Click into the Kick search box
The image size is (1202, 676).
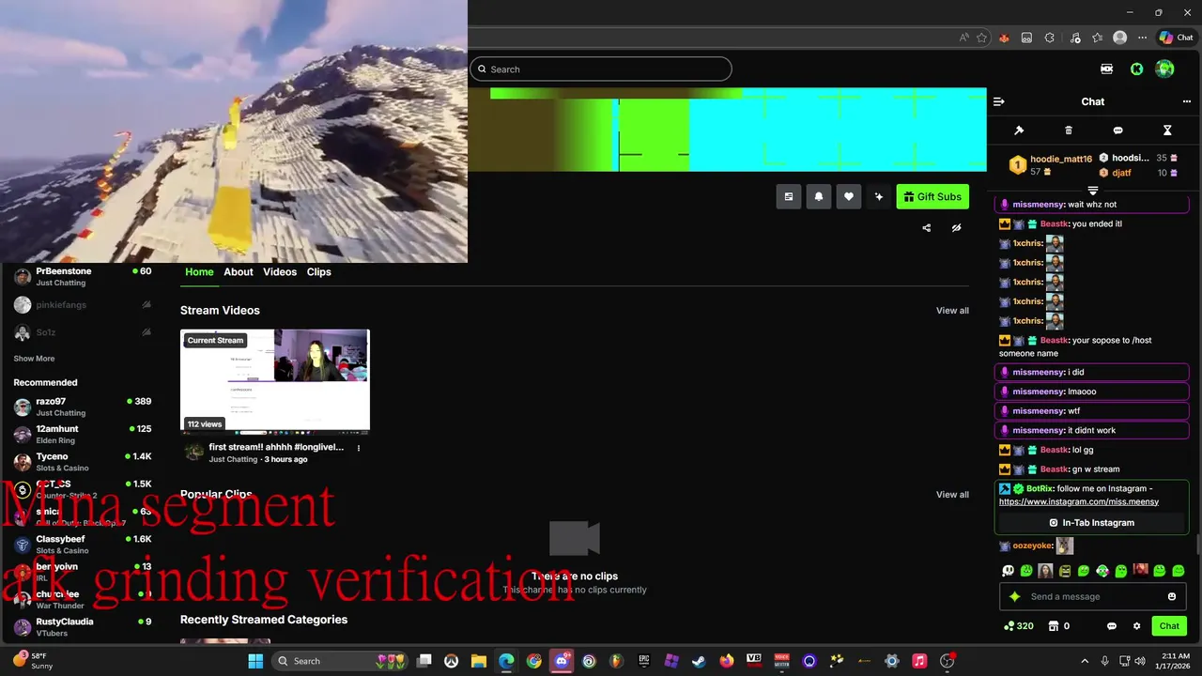pyautogui.click(x=601, y=69)
